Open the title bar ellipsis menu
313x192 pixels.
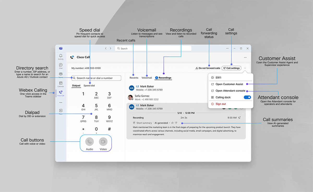click(227, 48)
